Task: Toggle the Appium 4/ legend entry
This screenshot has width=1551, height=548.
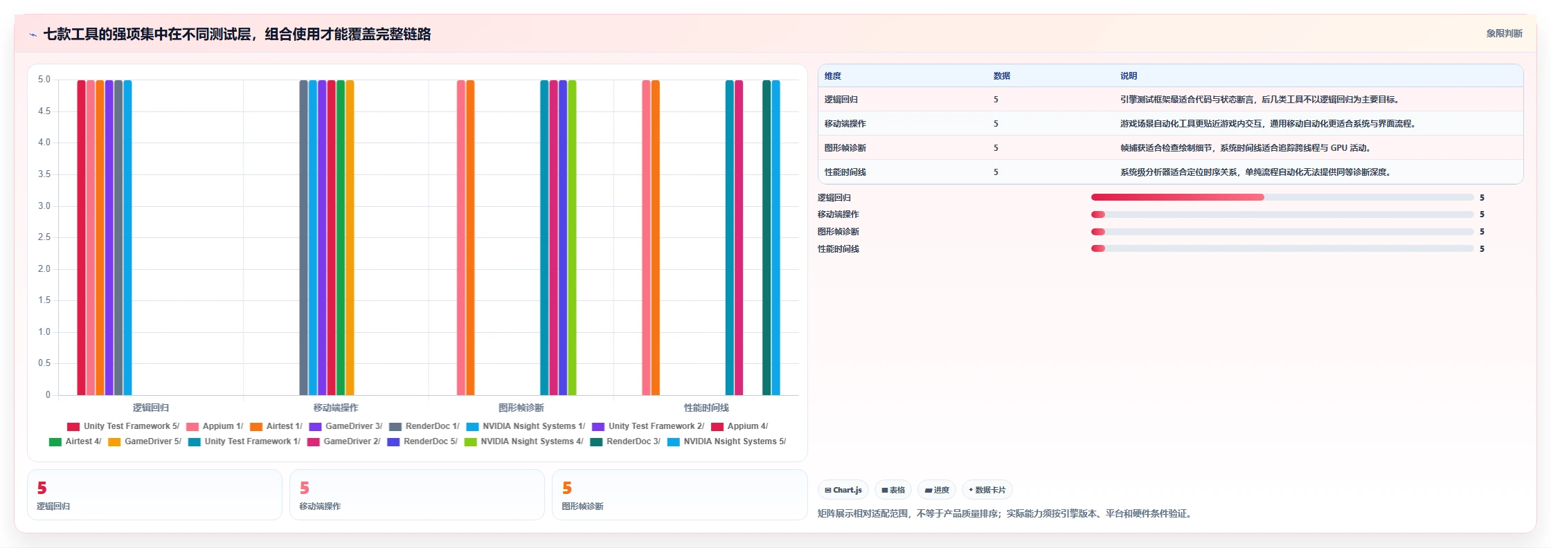Action: (x=739, y=426)
